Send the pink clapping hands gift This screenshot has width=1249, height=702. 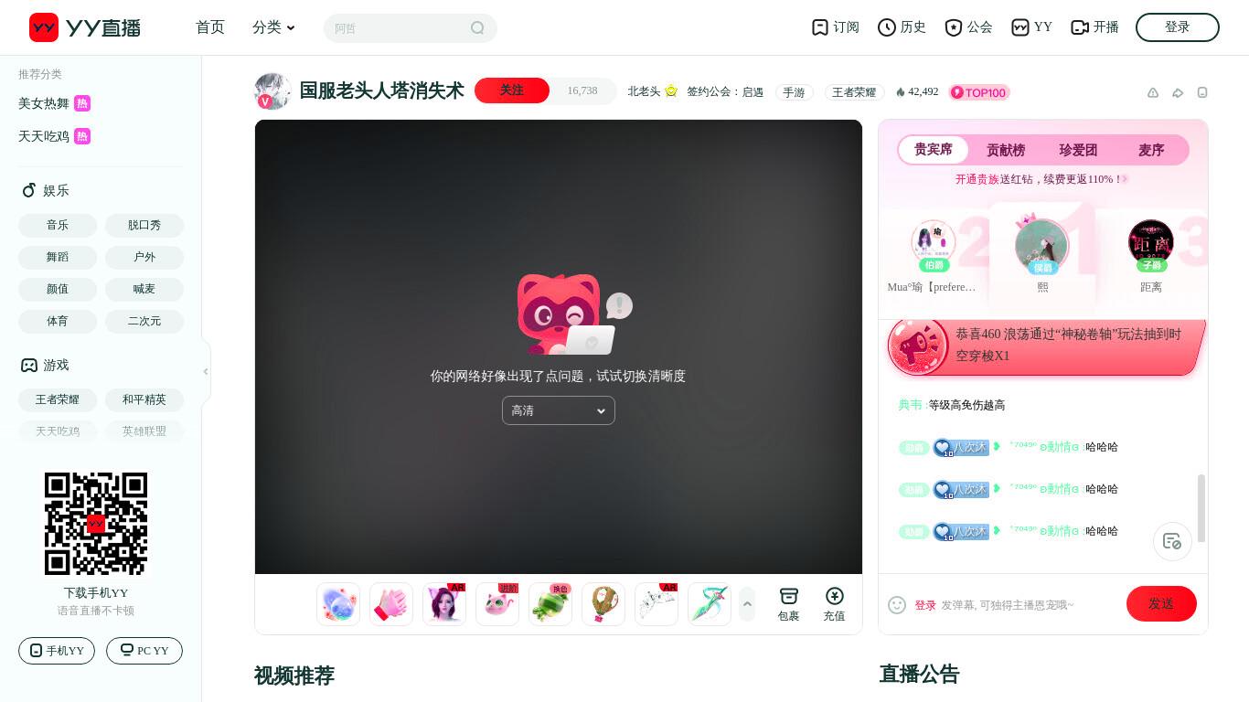click(391, 604)
